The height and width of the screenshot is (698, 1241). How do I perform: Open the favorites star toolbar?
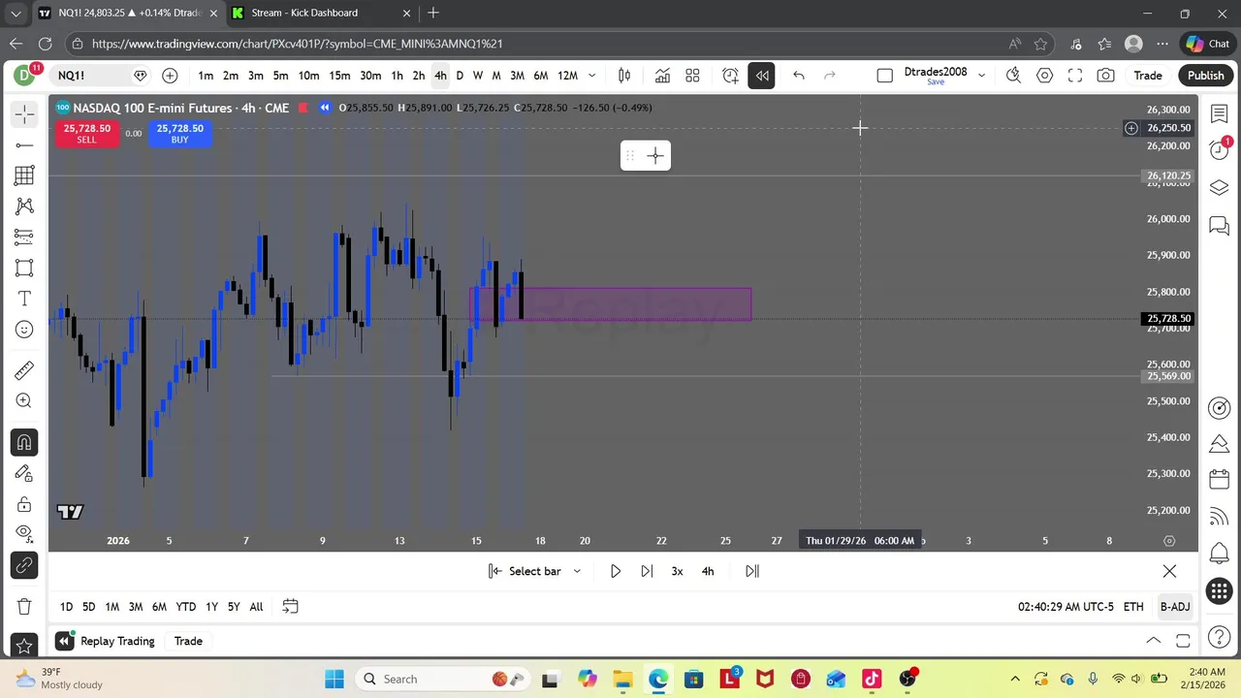pos(24,645)
